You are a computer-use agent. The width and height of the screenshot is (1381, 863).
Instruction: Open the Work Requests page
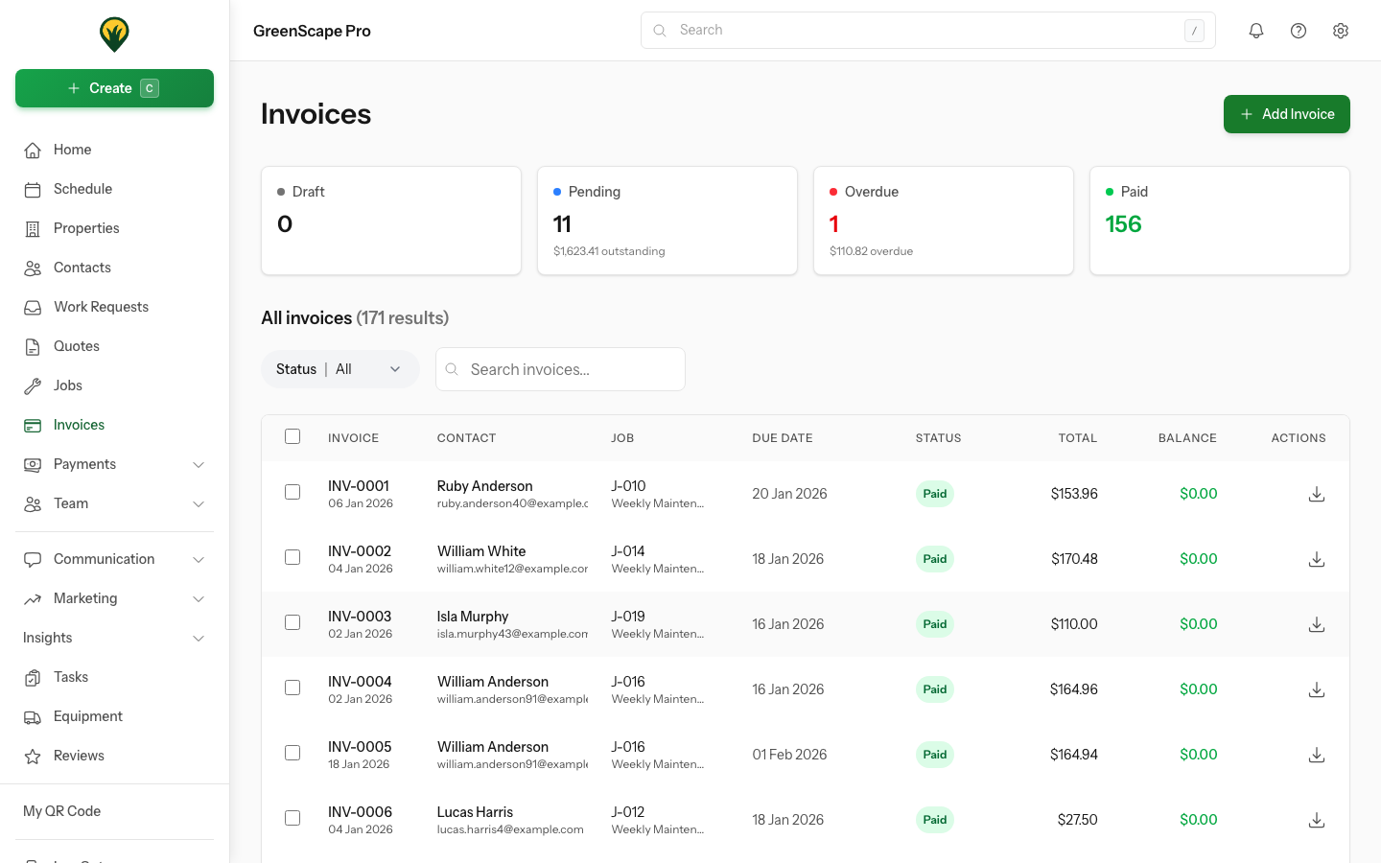click(100, 306)
